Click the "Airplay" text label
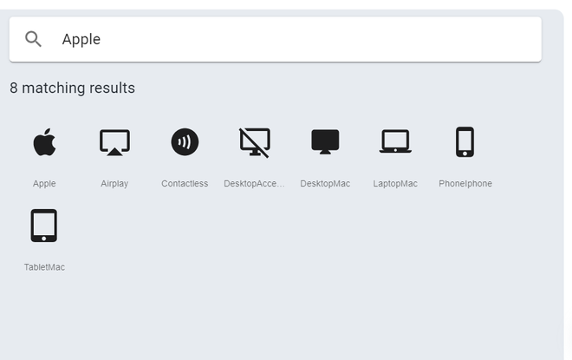Viewport: 572px width, 360px height. coord(114,183)
